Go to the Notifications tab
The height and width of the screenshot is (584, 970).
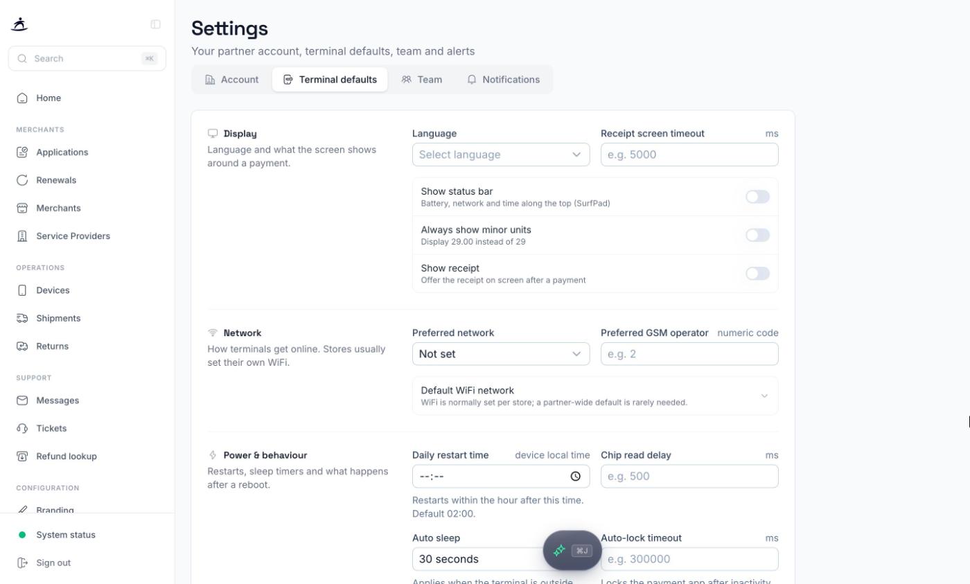(x=504, y=80)
